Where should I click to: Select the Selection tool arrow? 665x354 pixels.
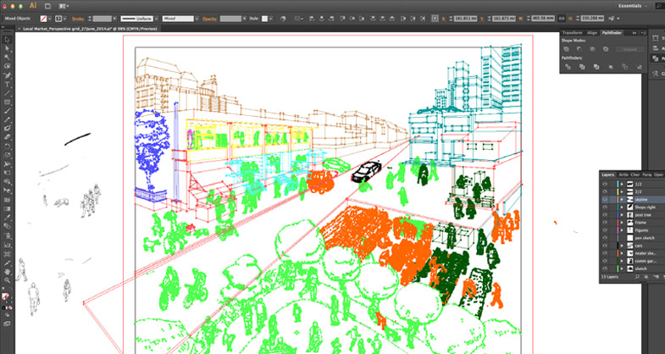[x=8, y=40]
